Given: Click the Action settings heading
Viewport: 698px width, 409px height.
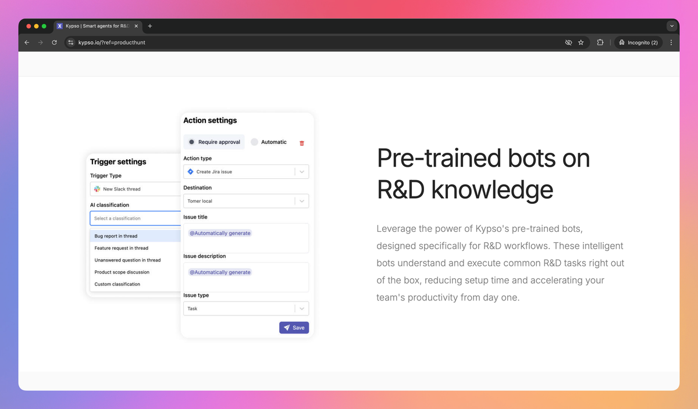Looking at the screenshot, I should [210, 120].
